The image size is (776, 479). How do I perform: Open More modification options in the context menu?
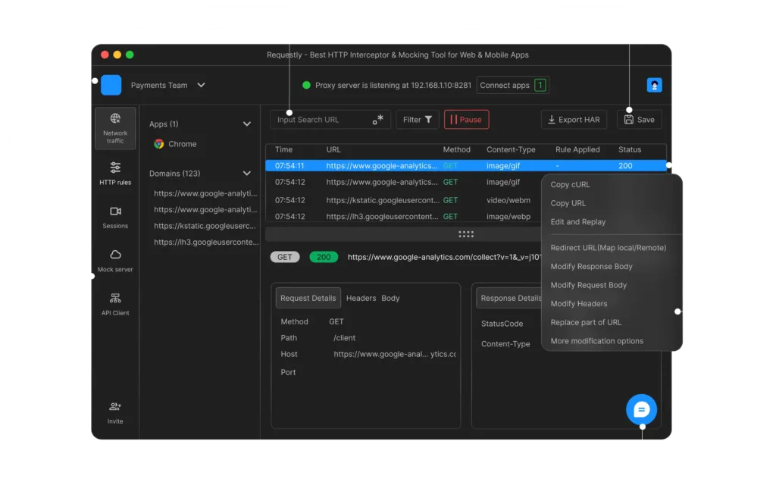(x=597, y=341)
